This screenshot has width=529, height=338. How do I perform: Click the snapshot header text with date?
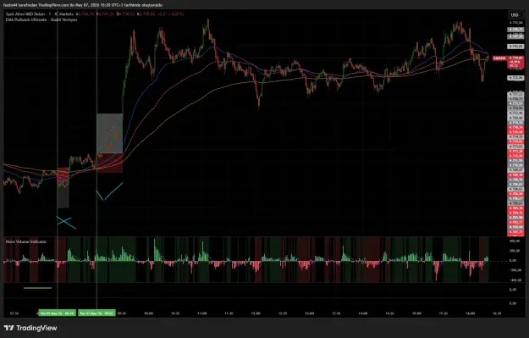tap(83, 5)
